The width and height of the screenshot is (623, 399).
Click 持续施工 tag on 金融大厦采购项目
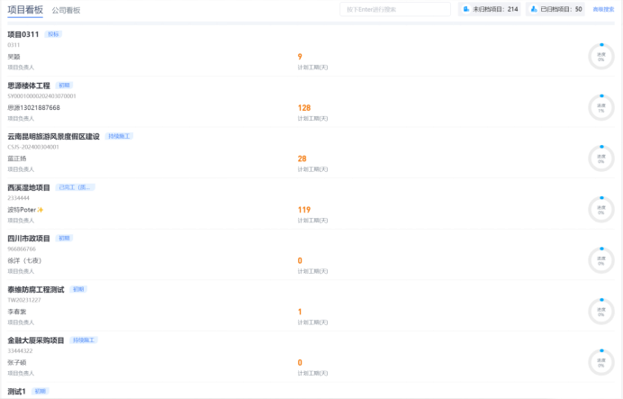pos(84,340)
